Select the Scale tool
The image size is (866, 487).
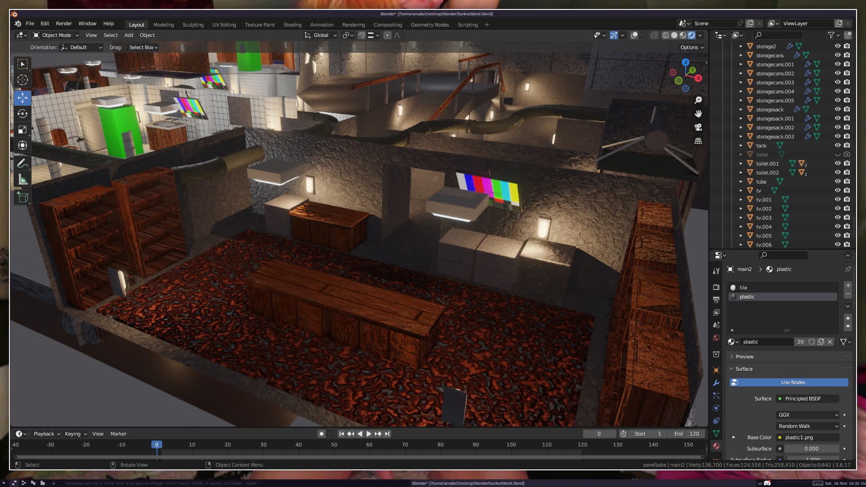pyautogui.click(x=23, y=130)
